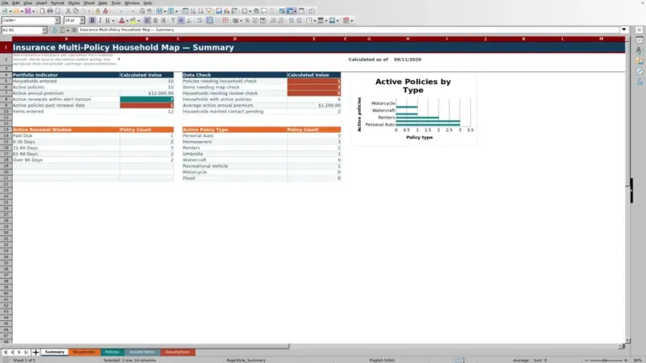Open Find and Replace icon
646x363 pixels.
coord(141,11)
